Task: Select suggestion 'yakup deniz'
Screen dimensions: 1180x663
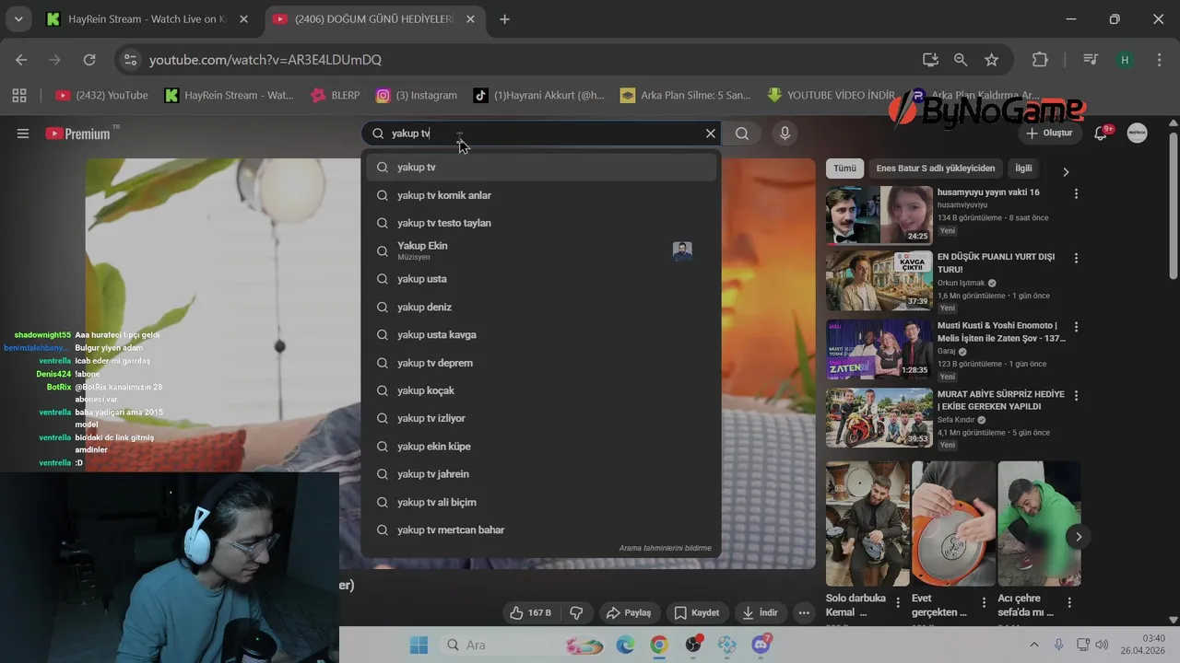Action: [x=541, y=307]
